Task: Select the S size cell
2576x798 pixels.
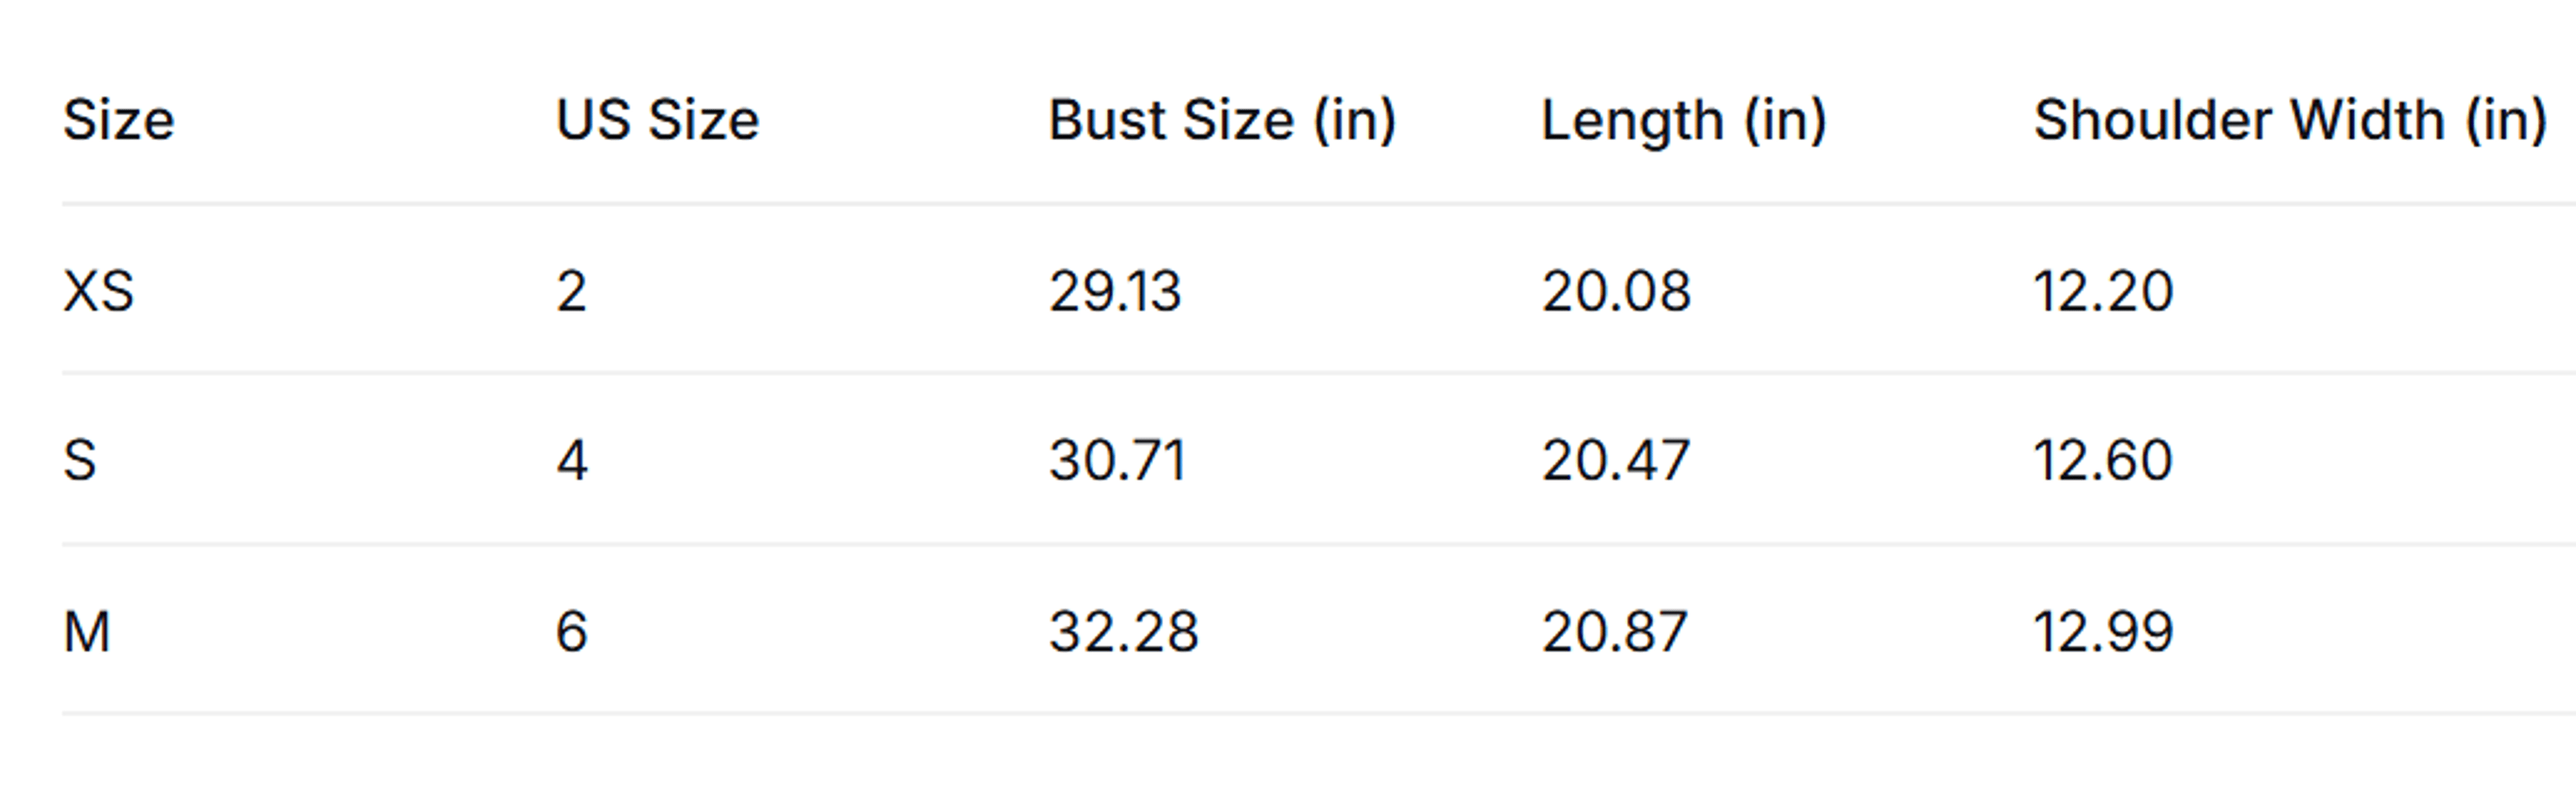Action: click(x=80, y=461)
